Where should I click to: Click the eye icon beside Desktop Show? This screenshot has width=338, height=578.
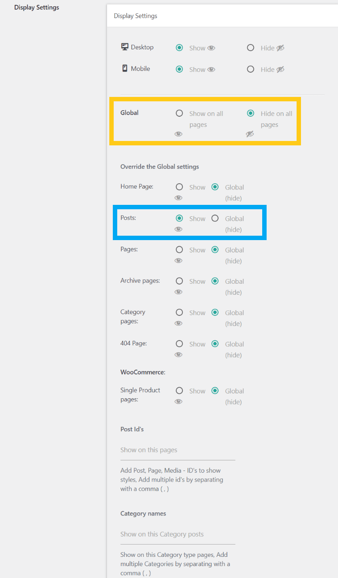click(x=212, y=48)
